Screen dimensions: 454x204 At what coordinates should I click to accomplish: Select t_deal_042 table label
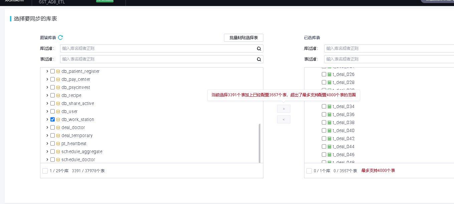(x=344, y=138)
